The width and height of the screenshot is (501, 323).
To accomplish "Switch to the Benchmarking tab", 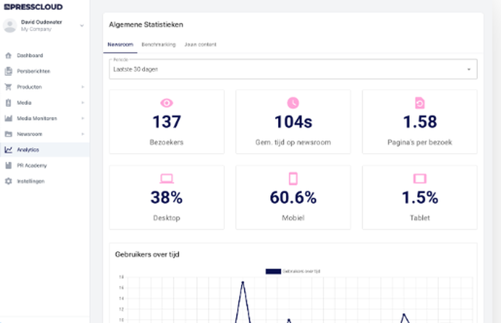I will click(x=159, y=44).
